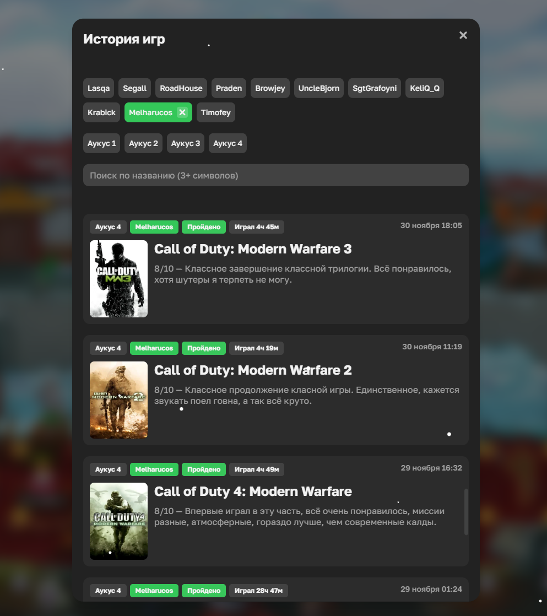The width and height of the screenshot is (547, 616).
Task: Filter history by player KeliQ_Q
Action: (x=425, y=88)
